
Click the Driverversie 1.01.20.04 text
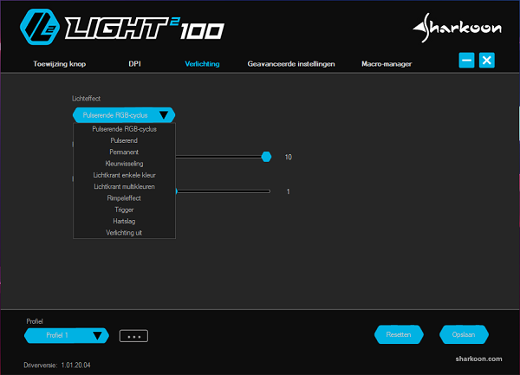57,365
